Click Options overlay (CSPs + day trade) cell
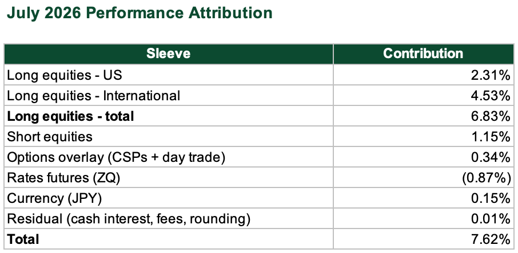 coord(169,157)
